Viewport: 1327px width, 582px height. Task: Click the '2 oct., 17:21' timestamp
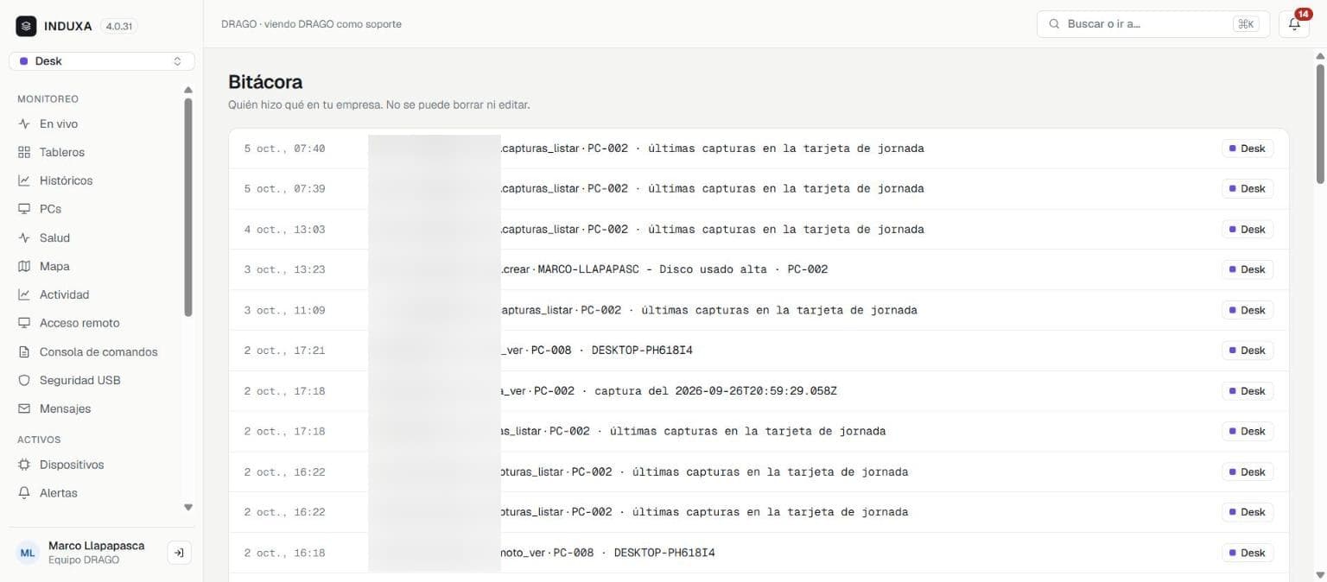click(x=284, y=351)
